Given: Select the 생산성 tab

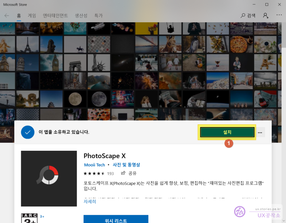Looking at the screenshot, I should pos(81,16).
